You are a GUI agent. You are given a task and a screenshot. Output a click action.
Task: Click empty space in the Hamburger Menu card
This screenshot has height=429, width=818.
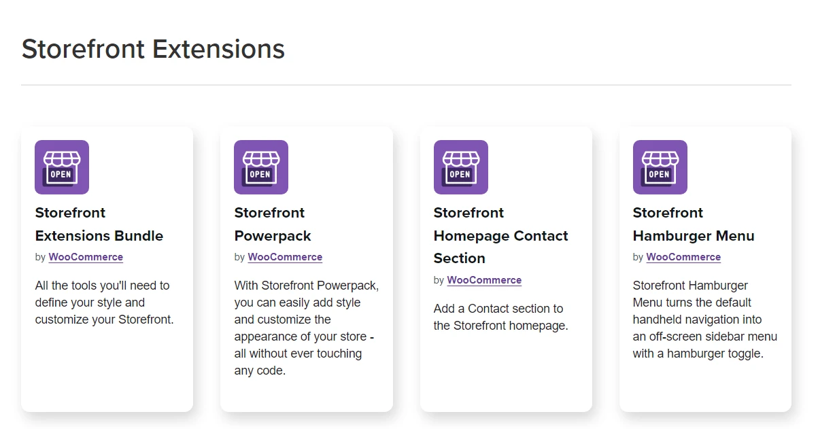[705, 388]
